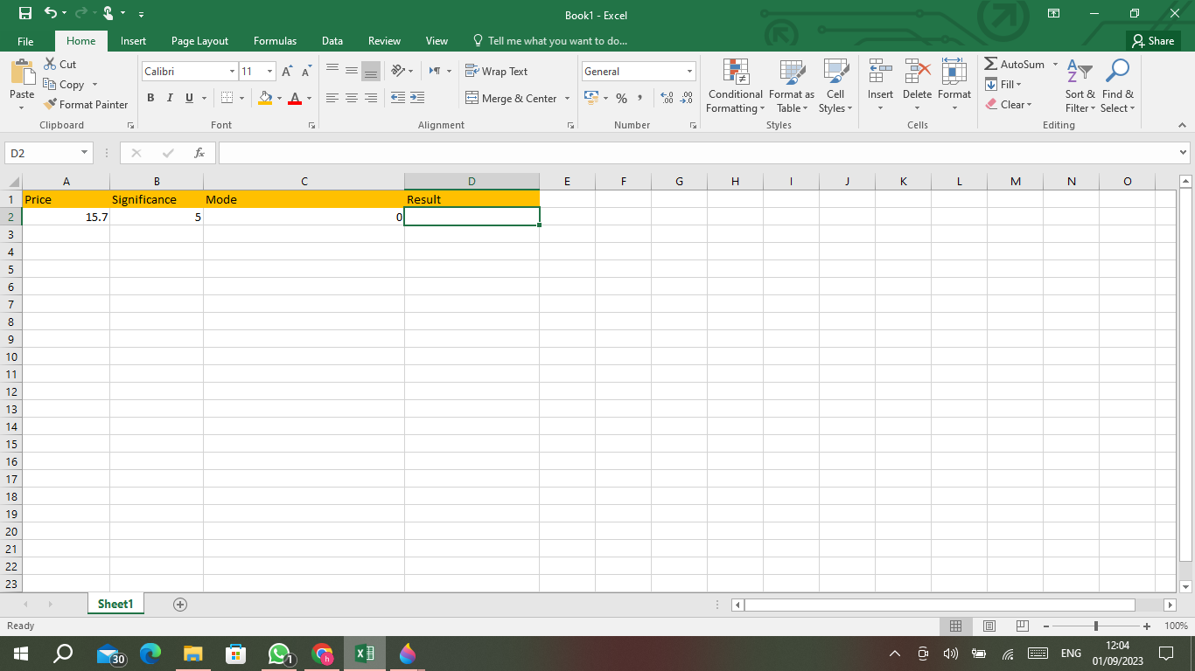
Task: Click the Font Color red swatch
Action: click(297, 103)
